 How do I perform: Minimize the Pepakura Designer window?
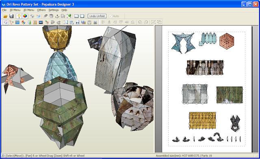244,4
